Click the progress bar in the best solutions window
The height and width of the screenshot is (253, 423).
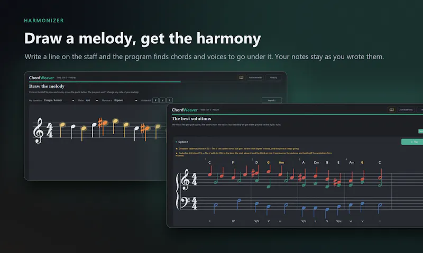[x=297, y=114]
